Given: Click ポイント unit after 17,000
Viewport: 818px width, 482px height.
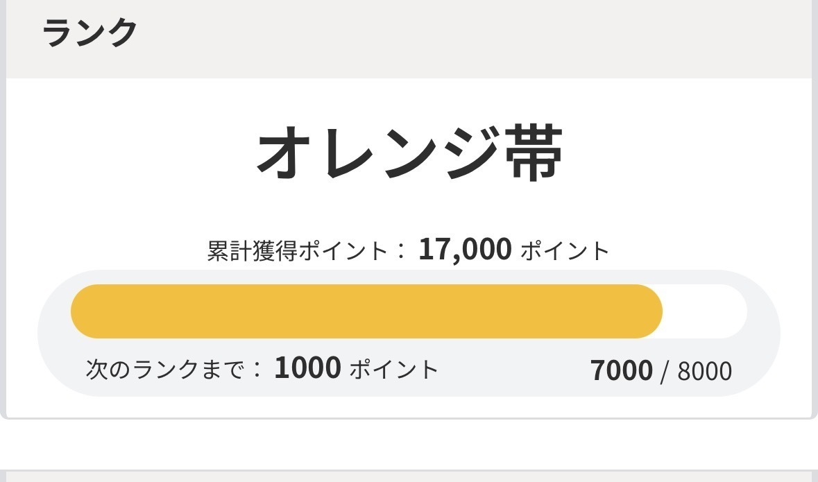Looking at the screenshot, I should [565, 251].
